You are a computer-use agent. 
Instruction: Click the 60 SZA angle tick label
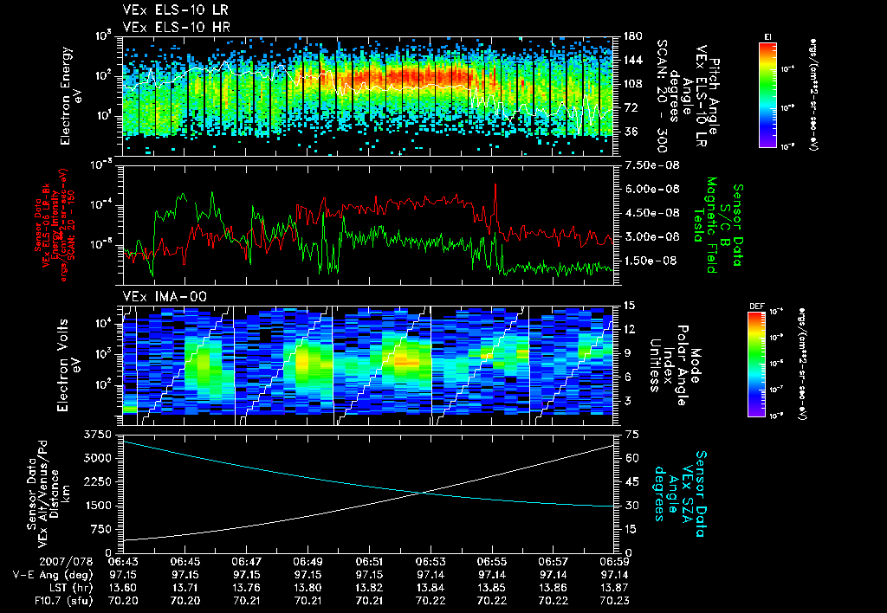631,458
